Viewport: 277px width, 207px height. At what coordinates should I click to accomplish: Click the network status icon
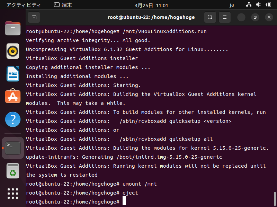[x=249, y=4]
